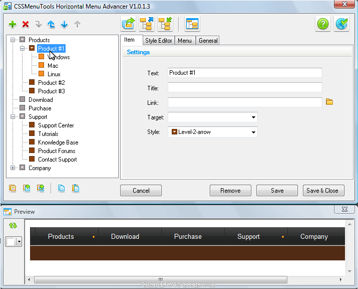Select the Windows tree item
This screenshot has width=358, height=289.
pyautogui.click(x=59, y=57)
